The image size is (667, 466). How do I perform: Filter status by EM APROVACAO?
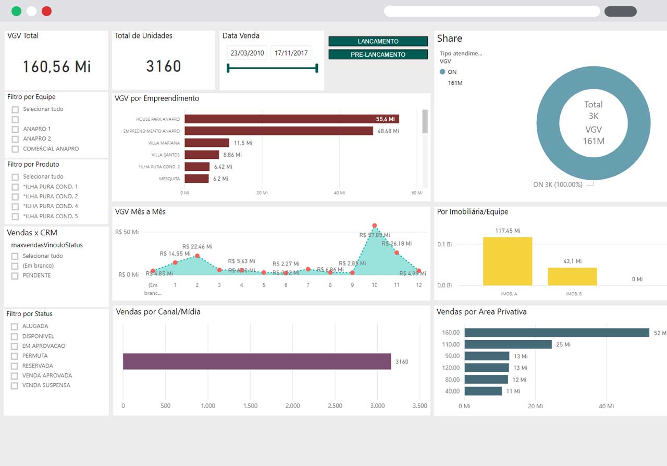(14, 346)
